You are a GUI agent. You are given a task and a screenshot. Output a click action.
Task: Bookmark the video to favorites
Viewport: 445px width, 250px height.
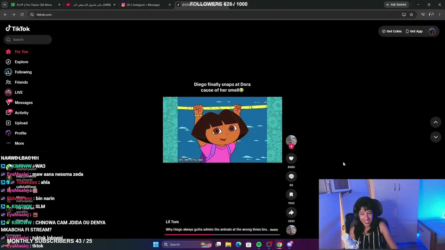291,194
